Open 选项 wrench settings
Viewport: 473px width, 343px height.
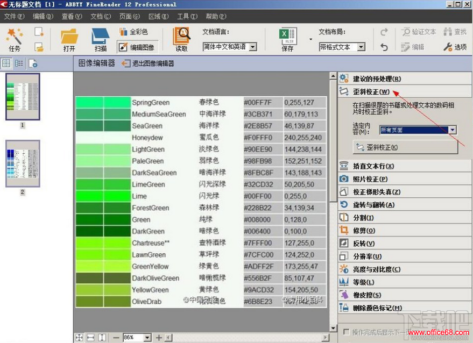455,47
